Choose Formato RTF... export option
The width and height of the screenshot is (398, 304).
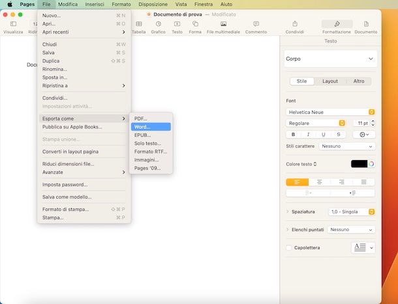151,152
